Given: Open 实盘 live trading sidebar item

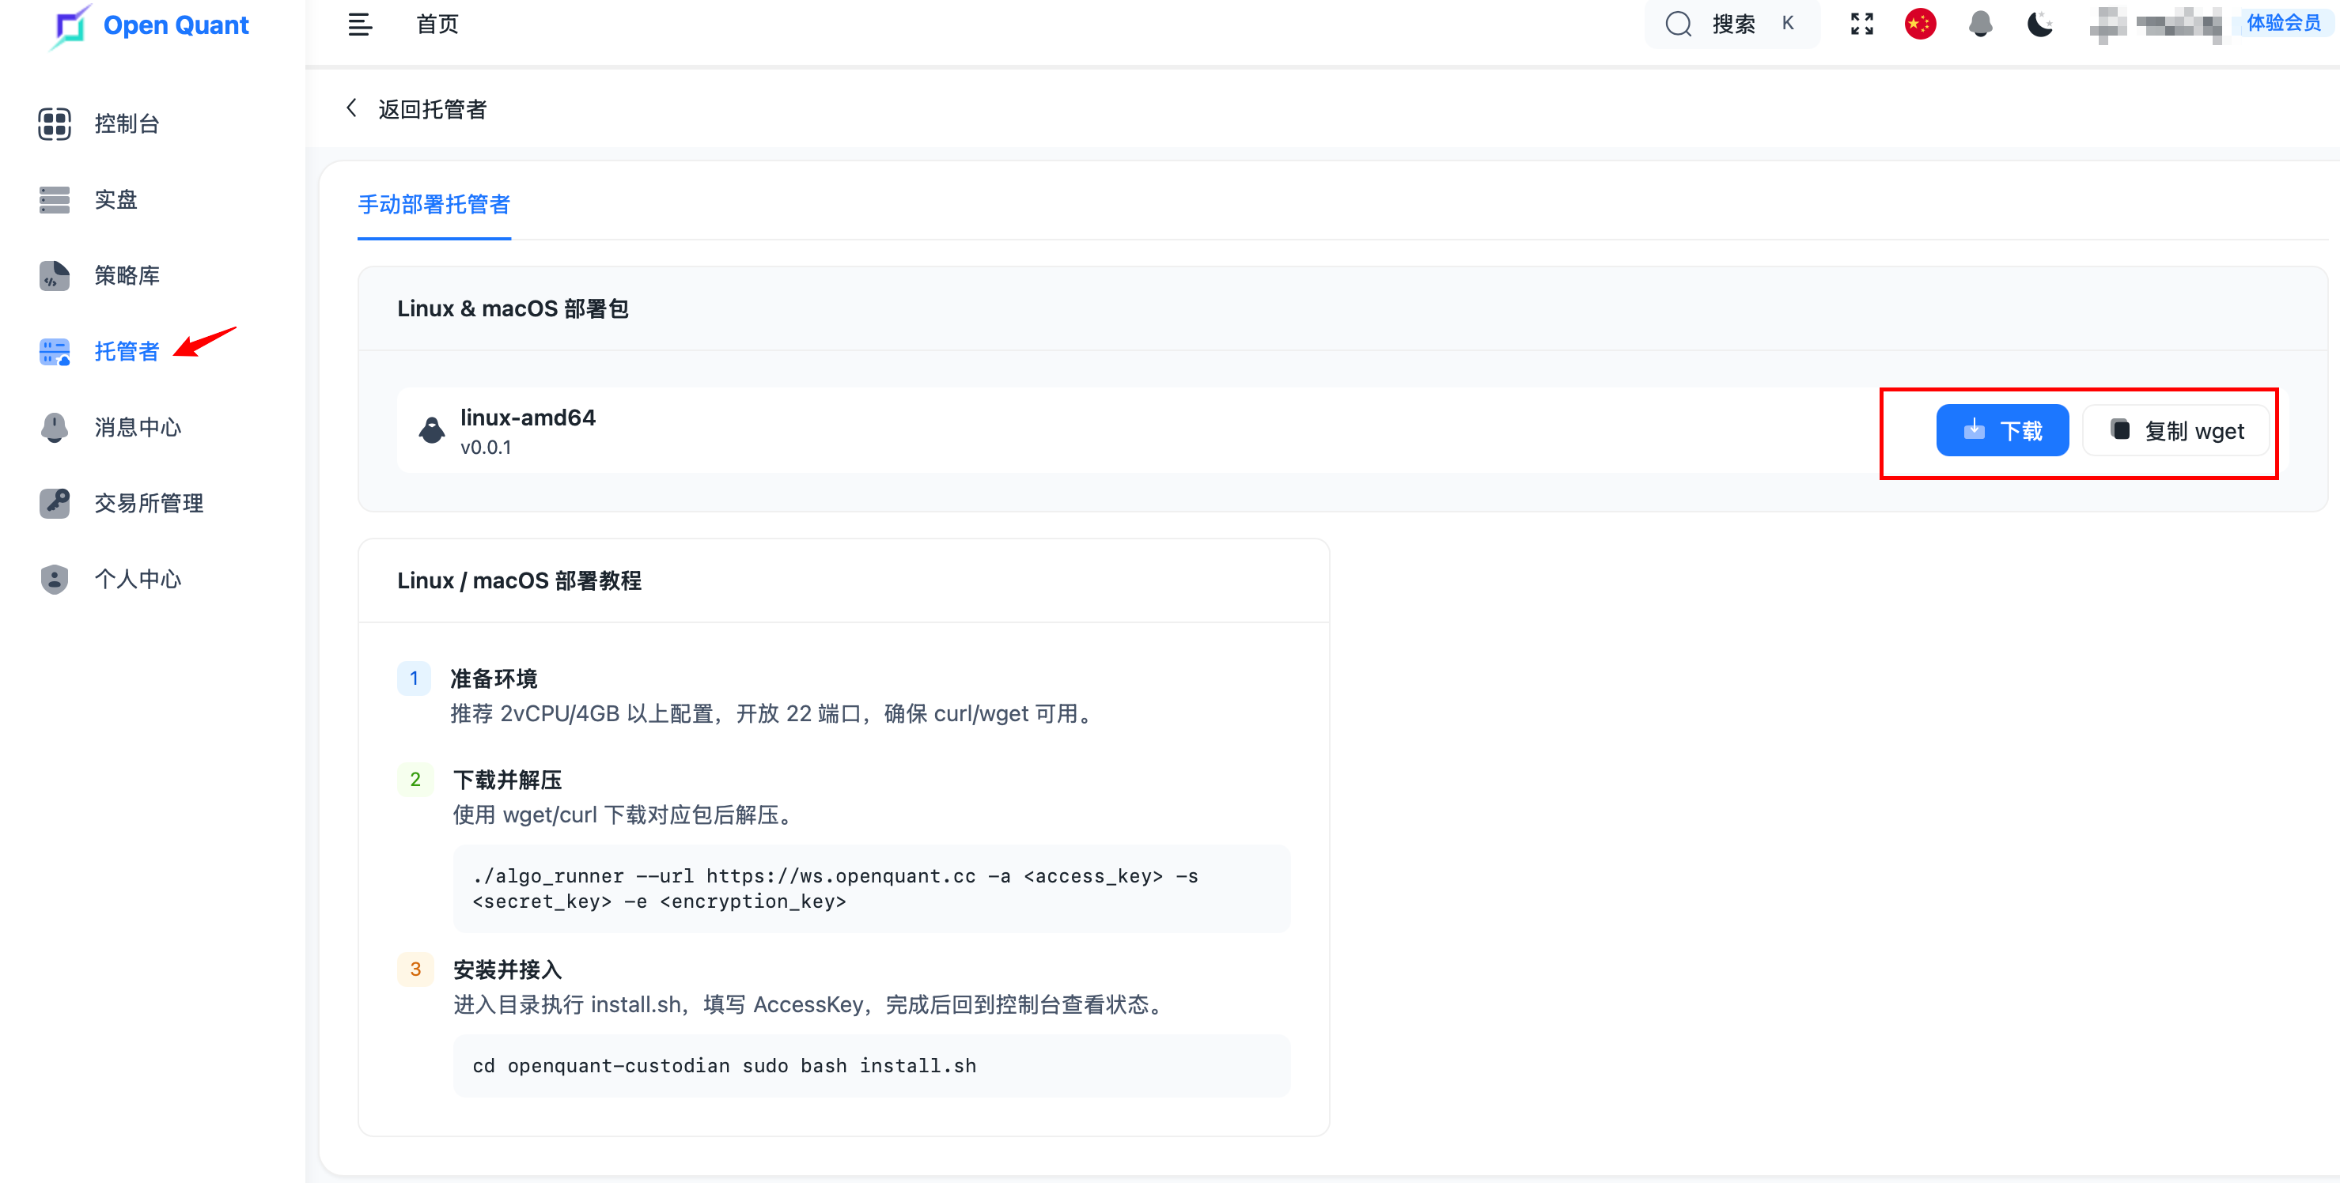Looking at the screenshot, I should pos(115,200).
